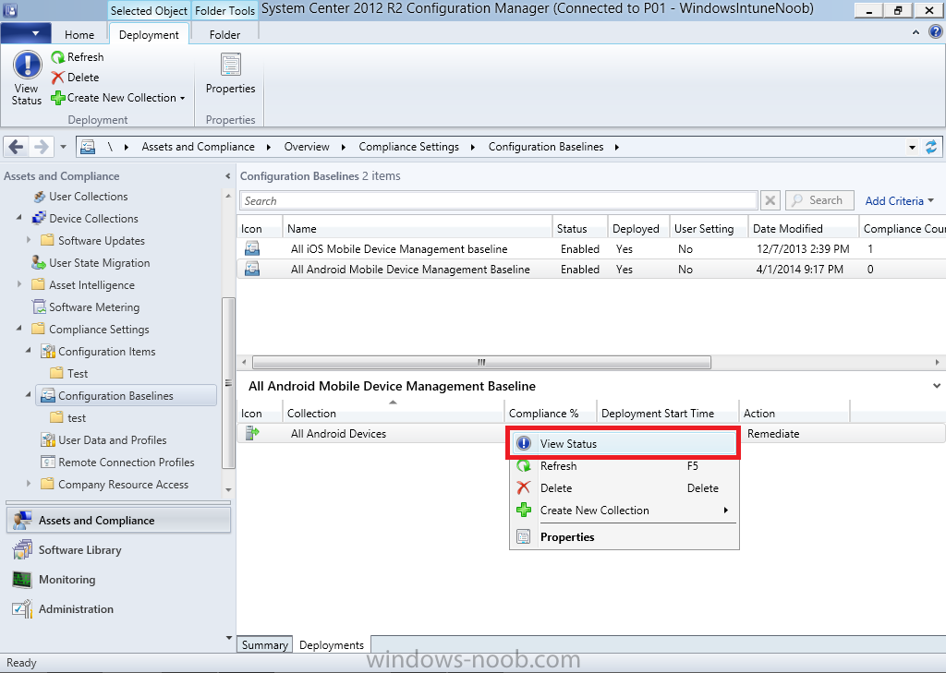Select All Android Mobile Device Management Baseline row
The height and width of the screenshot is (673, 946).
point(591,270)
